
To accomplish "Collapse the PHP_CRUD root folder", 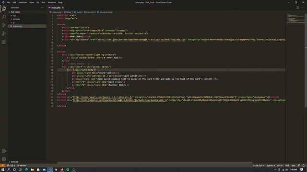I will click(x=27, y=12).
